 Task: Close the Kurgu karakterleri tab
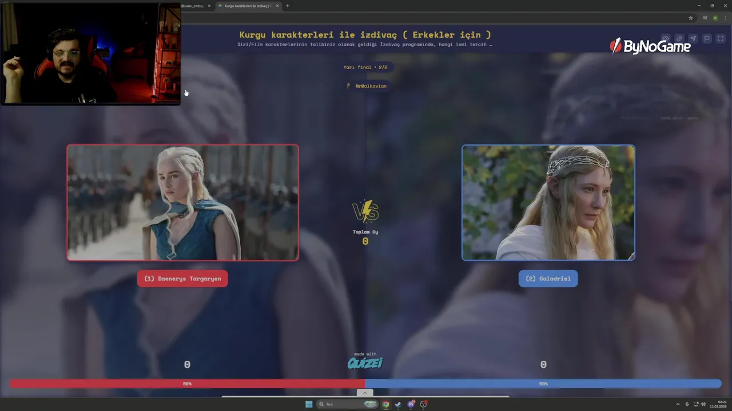click(x=277, y=6)
